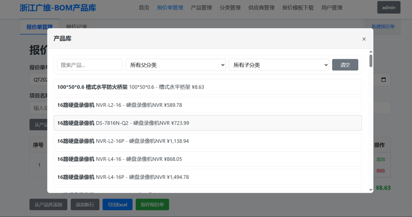Pick 16路硬盘录像机 DS-7816N-Q2 item
The height and width of the screenshot is (217, 412).
[208, 123]
